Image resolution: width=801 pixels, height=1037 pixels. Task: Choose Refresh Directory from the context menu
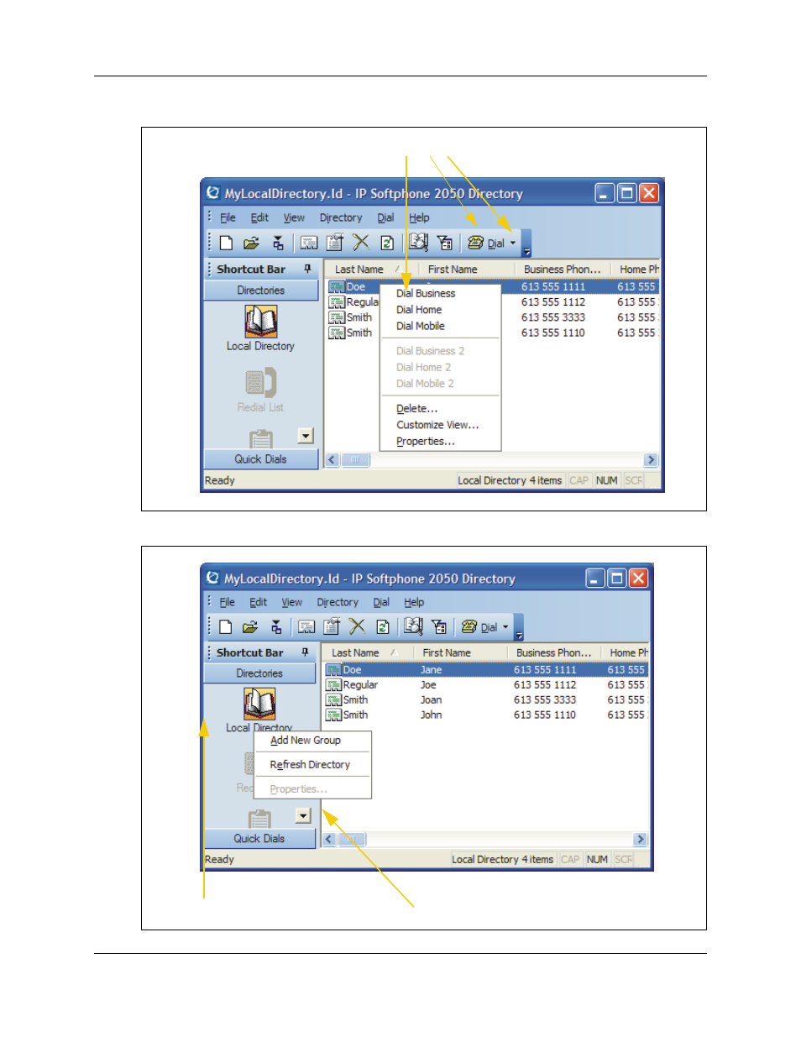click(310, 765)
